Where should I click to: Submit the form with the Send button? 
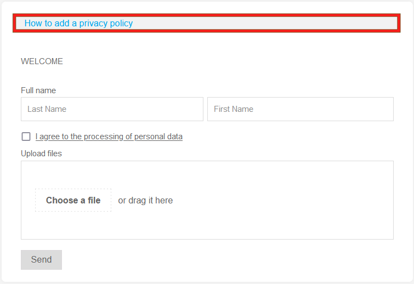[x=41, y=260]
